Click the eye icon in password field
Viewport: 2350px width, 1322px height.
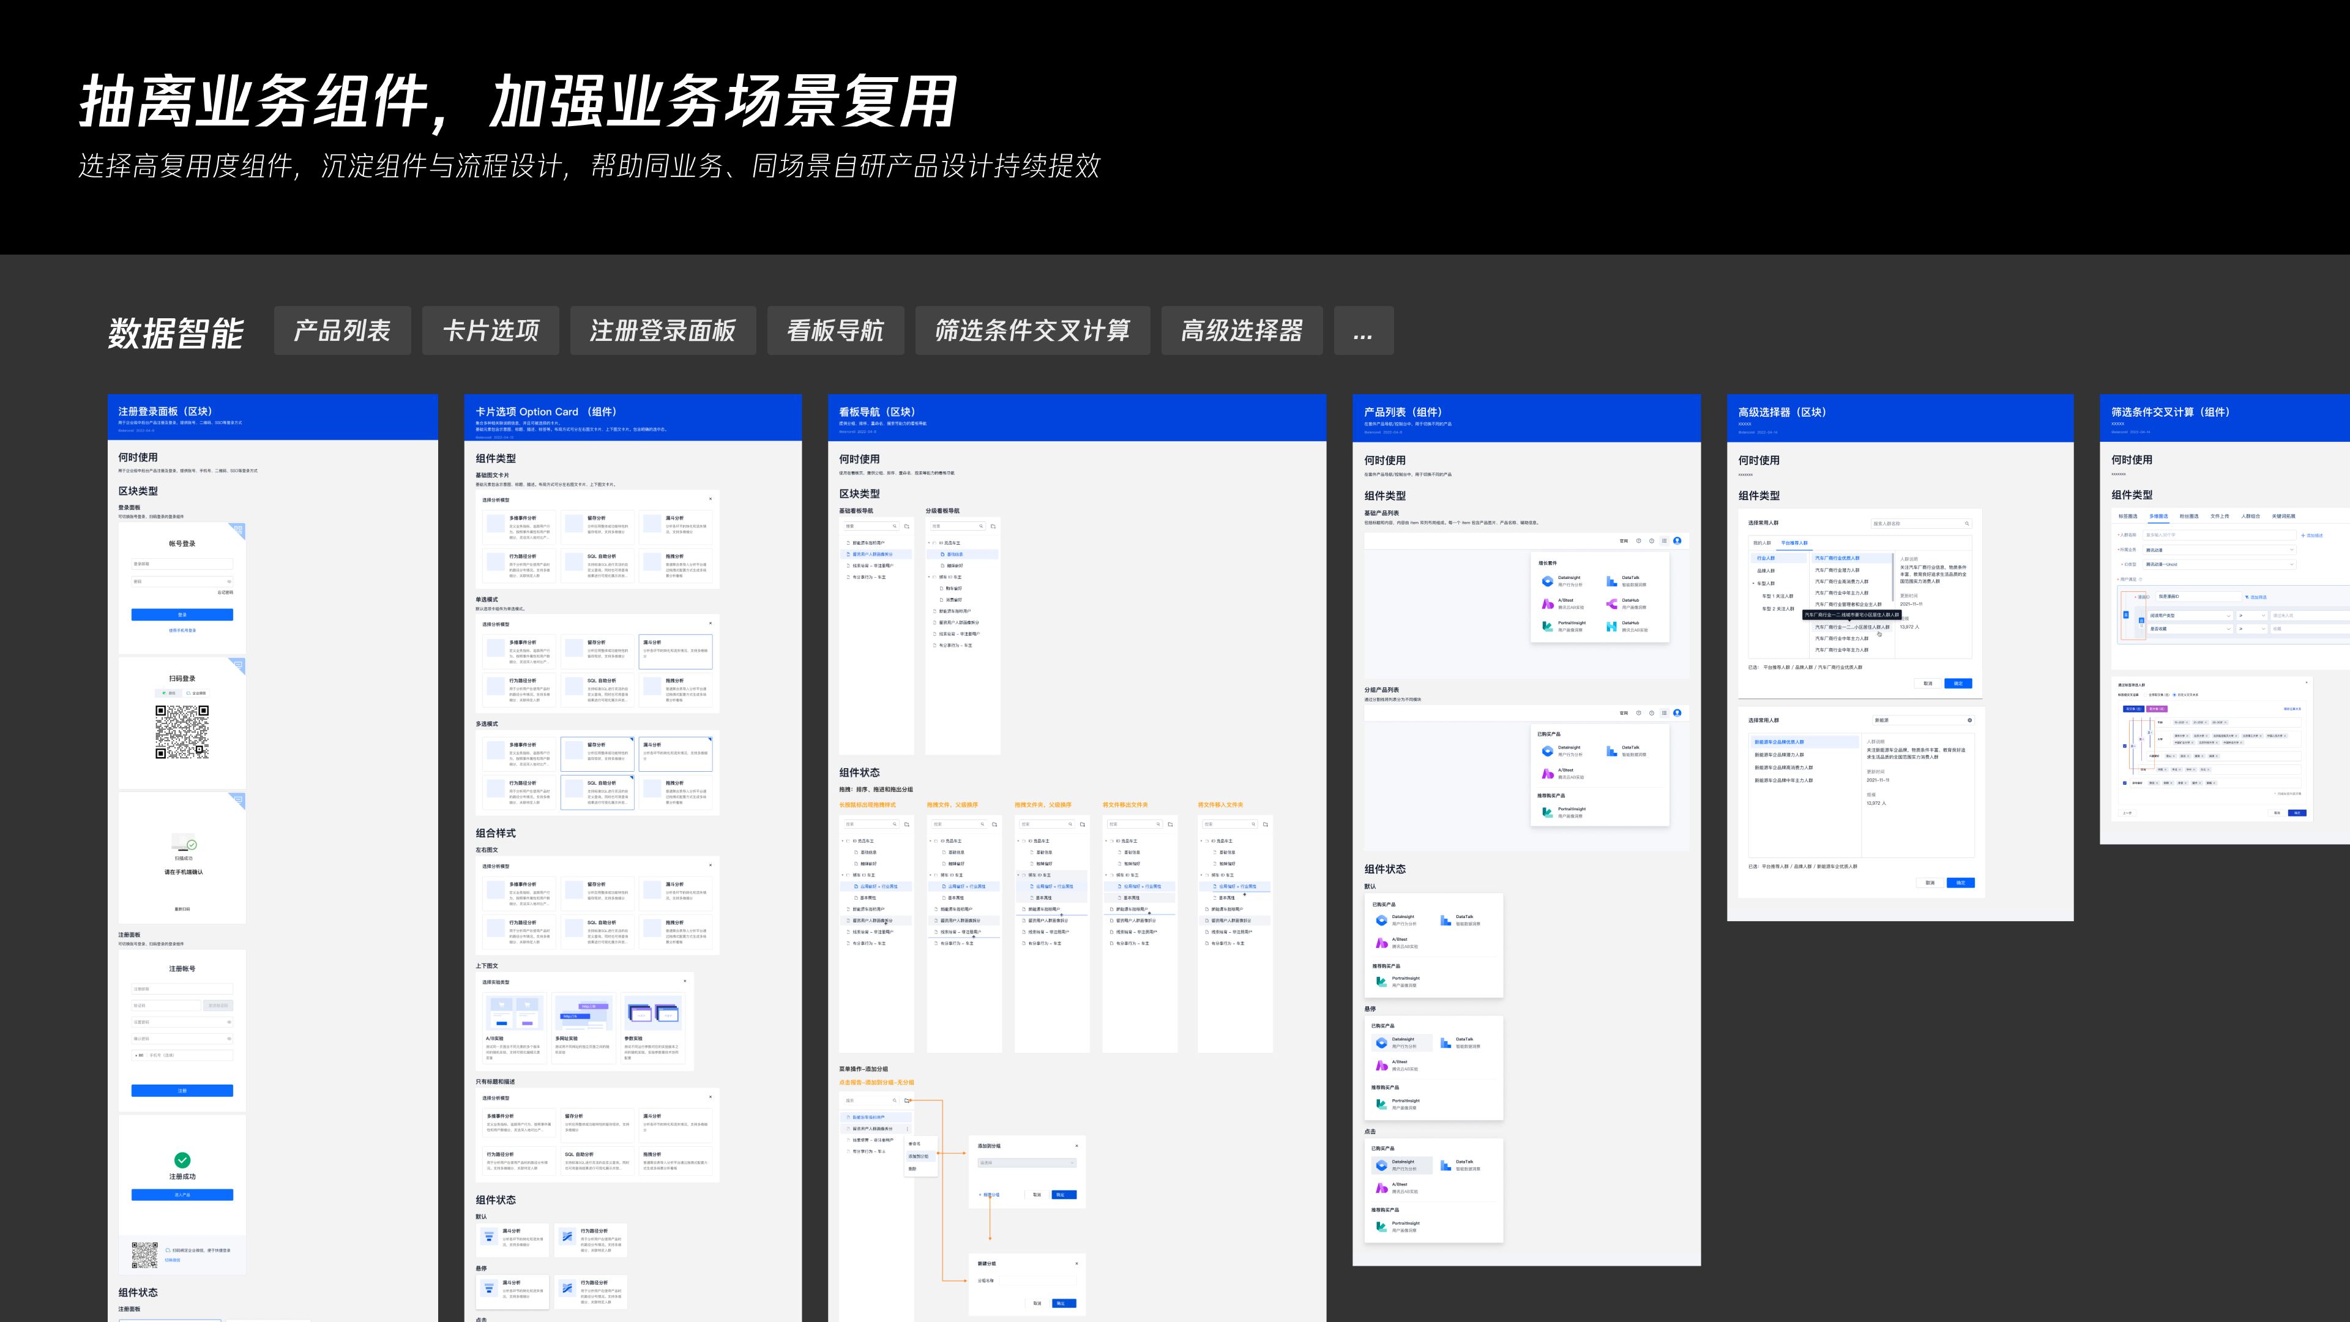pos(229,581)
